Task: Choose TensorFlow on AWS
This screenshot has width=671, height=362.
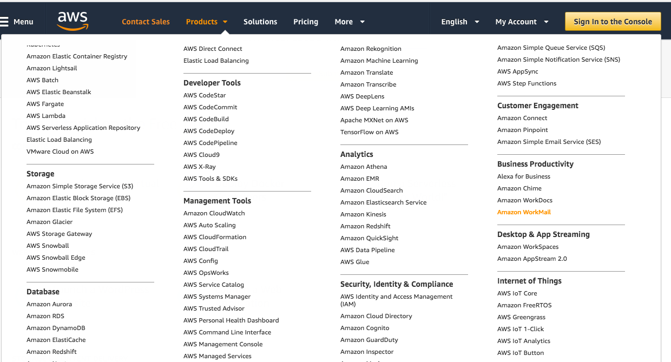Action: point(370,132)
